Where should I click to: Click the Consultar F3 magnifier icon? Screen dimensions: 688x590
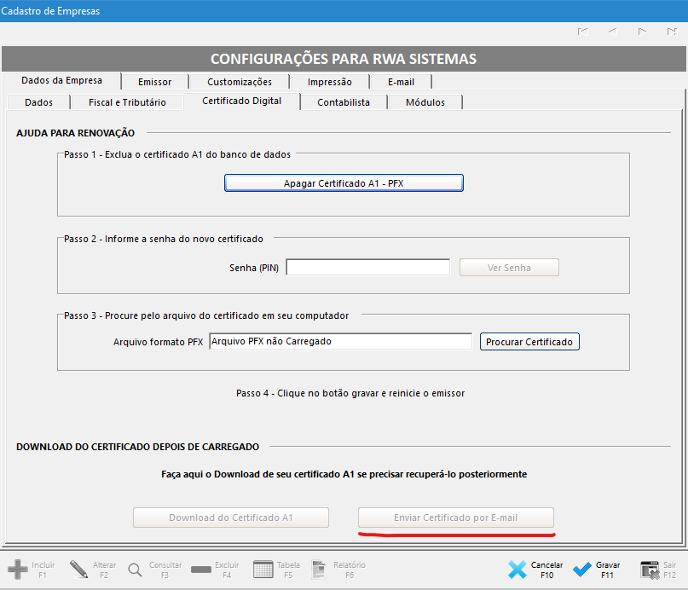[136, 570]
